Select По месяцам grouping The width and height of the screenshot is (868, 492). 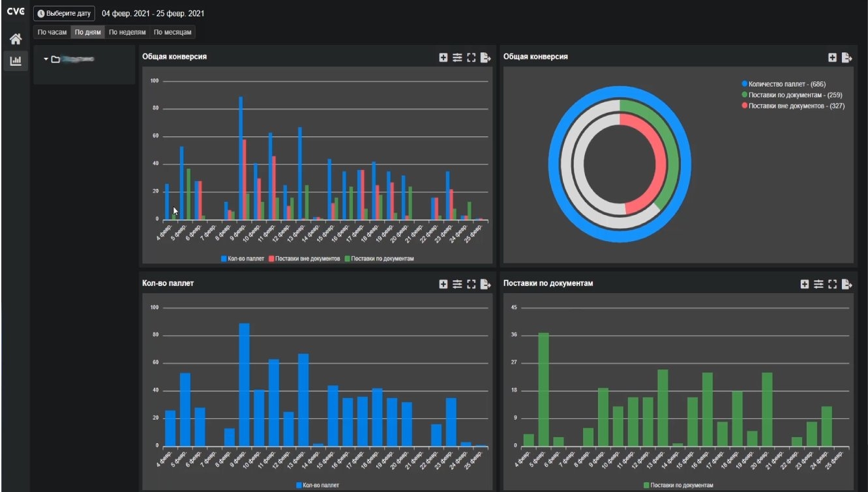(172, 32)
